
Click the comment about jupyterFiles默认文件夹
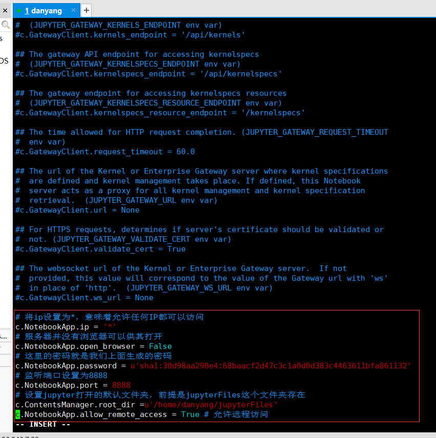tap(160, 395)
